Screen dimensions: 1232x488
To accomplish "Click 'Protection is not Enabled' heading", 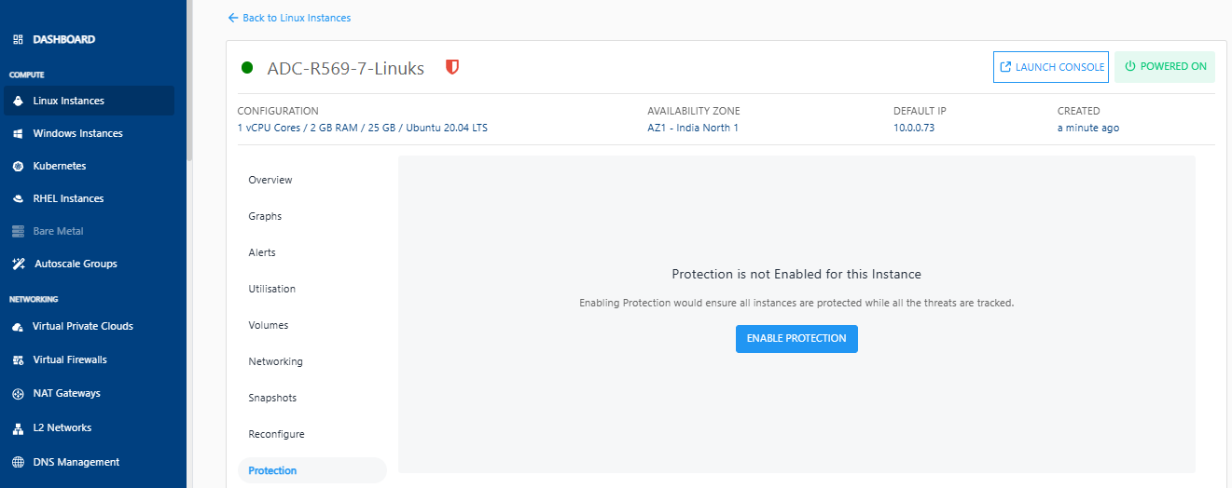I will [x=796, y=274].
